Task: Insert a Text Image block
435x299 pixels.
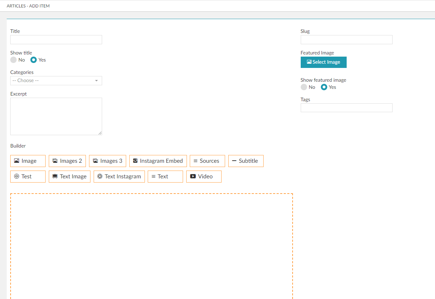Action: tap(70, 177)
